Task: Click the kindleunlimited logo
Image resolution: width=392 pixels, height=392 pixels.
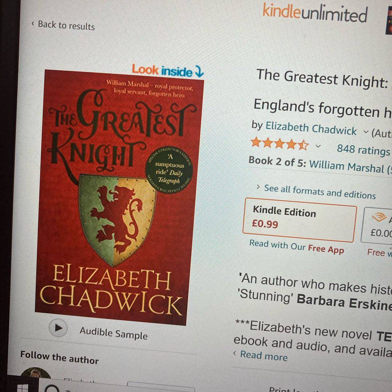Action: coord(315,13)
